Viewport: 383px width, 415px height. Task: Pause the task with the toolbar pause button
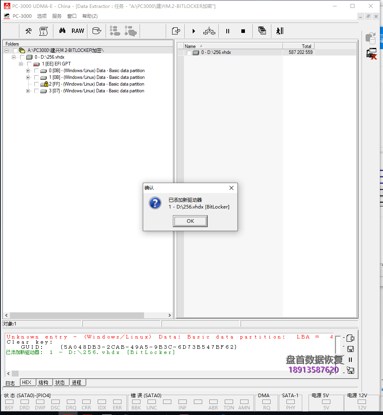228,31
